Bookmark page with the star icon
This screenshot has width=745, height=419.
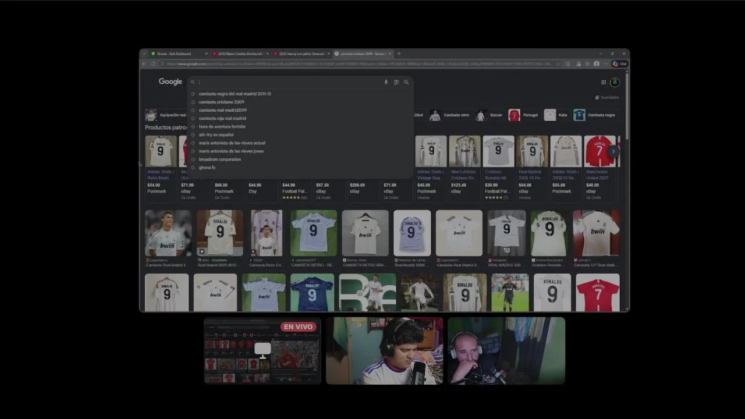[x=559, y=63]
